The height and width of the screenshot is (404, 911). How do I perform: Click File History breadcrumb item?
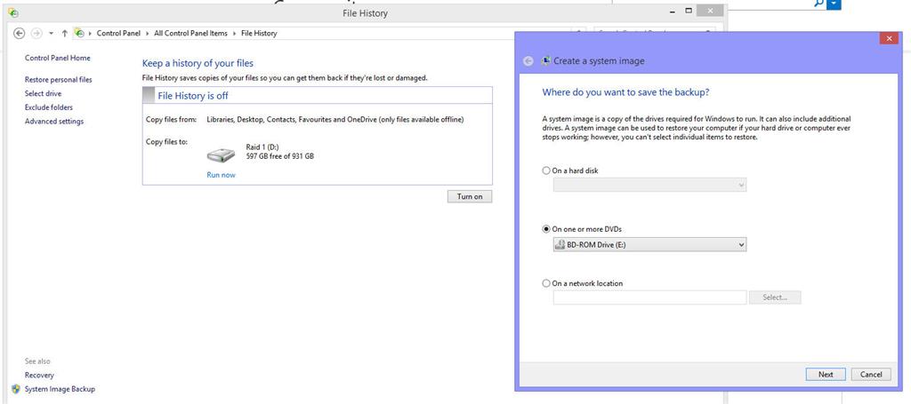[x=259, y=33]
